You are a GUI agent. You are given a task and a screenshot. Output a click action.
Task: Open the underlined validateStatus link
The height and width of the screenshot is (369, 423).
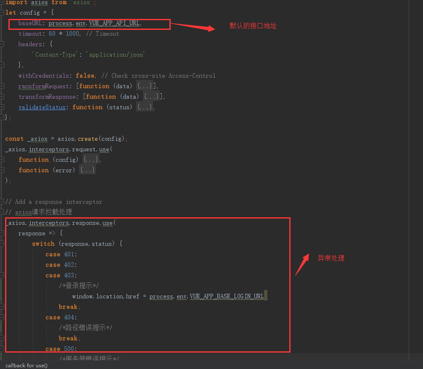point(42,107)
